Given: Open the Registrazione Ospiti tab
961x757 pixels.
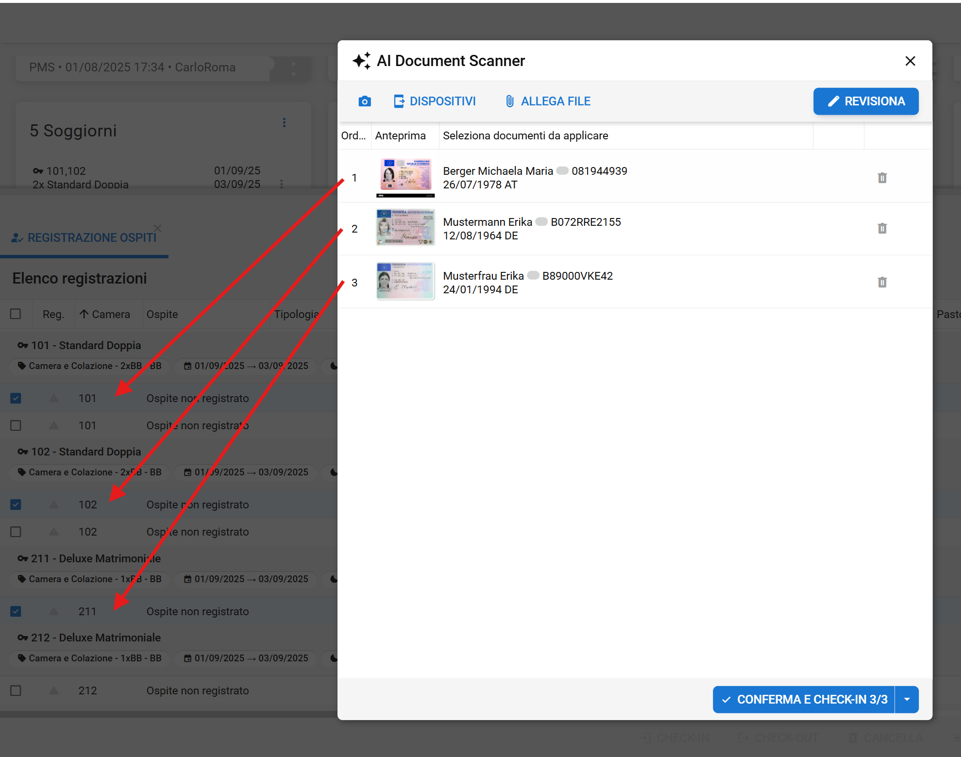Looking at the screenshot, I should 84,238.
